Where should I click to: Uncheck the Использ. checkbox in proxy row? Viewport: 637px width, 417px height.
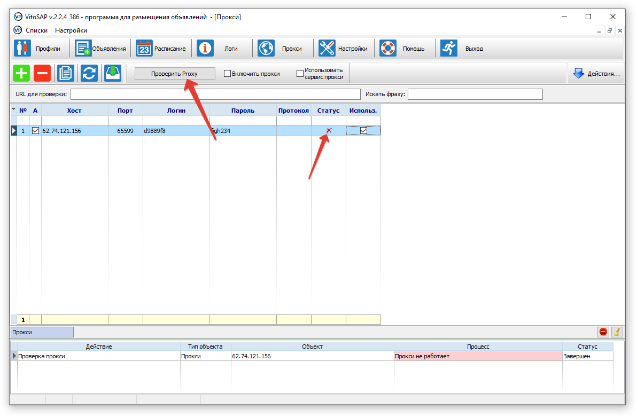point(363,130)
